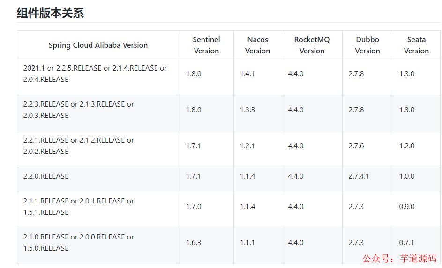Click Nacos version 1.2.1
This screenshot has height=268, width=442.
(x=247, y=146)
